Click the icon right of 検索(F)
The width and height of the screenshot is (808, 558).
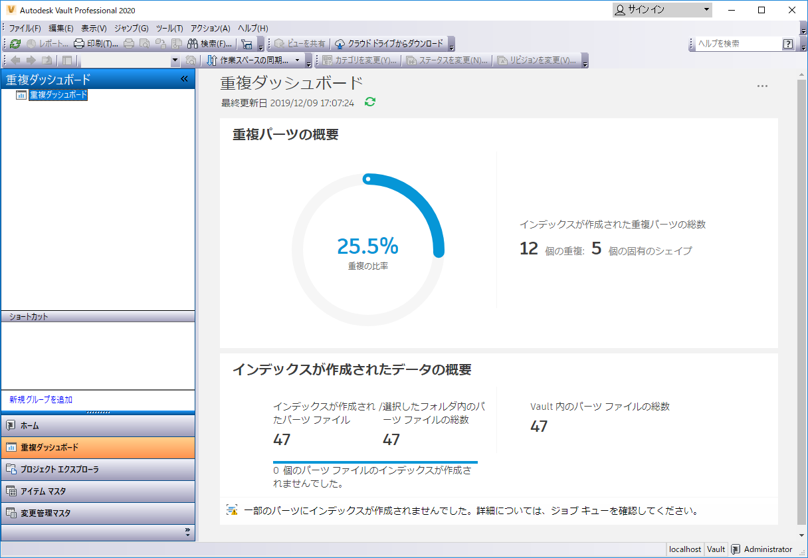tap(247, 44)
